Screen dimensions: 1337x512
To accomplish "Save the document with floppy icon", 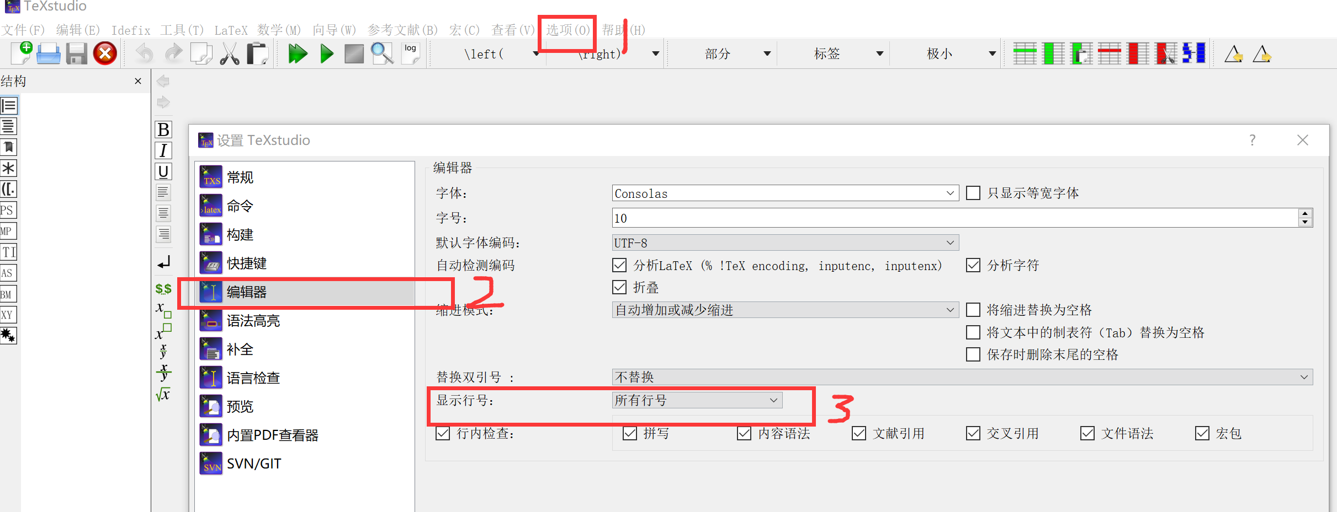I will click(x=77, y=53).
